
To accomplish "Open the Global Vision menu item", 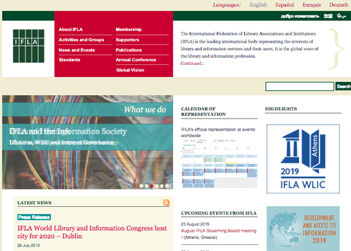I will 130,70.
